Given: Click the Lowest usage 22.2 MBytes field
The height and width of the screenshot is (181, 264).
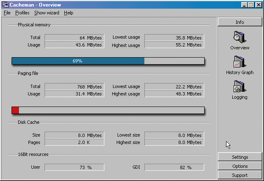Looking at the screenshot, I should (174, 87).
